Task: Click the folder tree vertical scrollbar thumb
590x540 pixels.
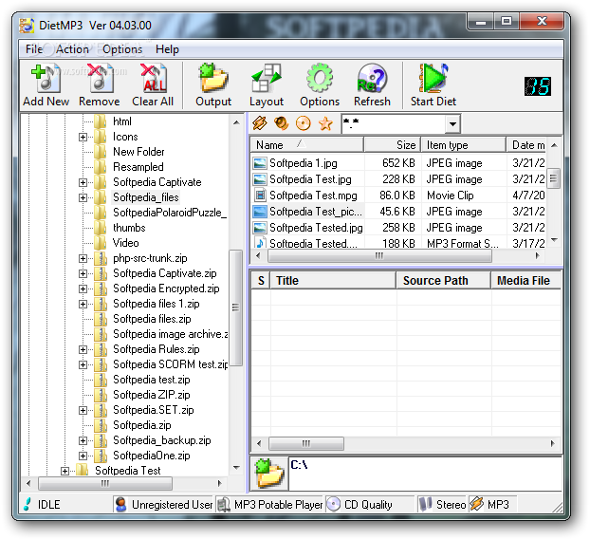Action: [235, 307]
